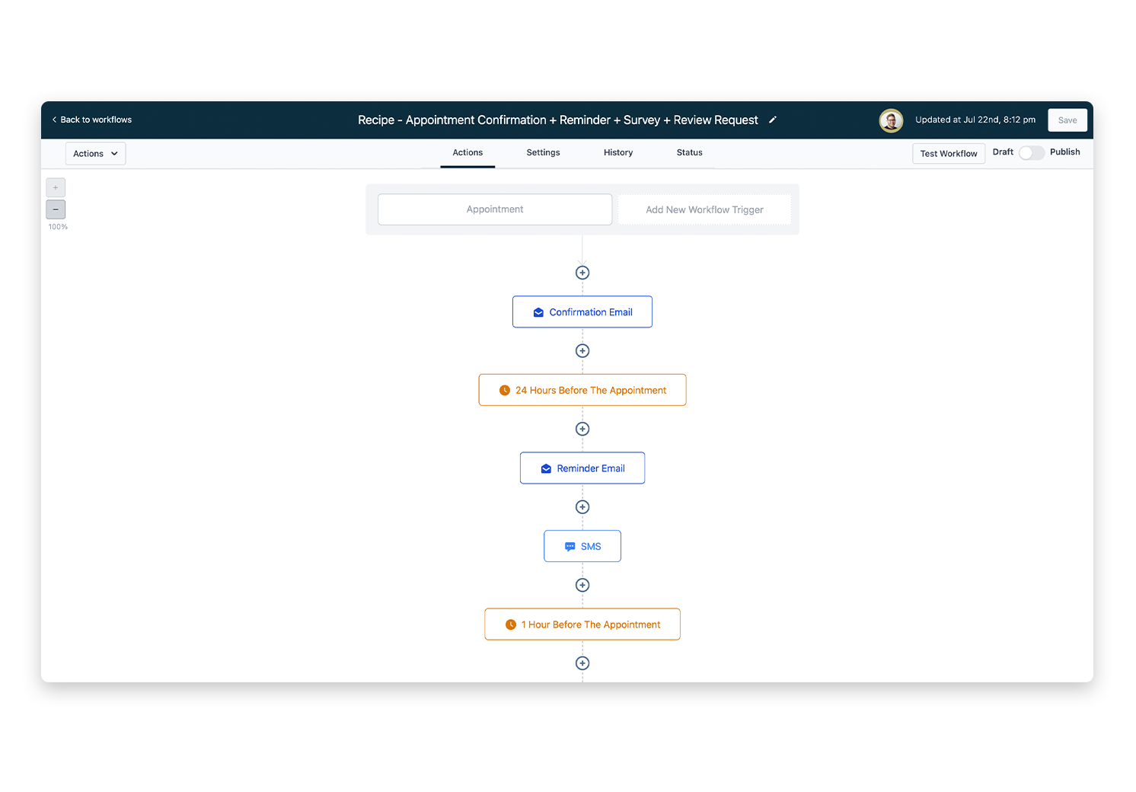
Task: Zoom out with the minus button
Action: 56,209
